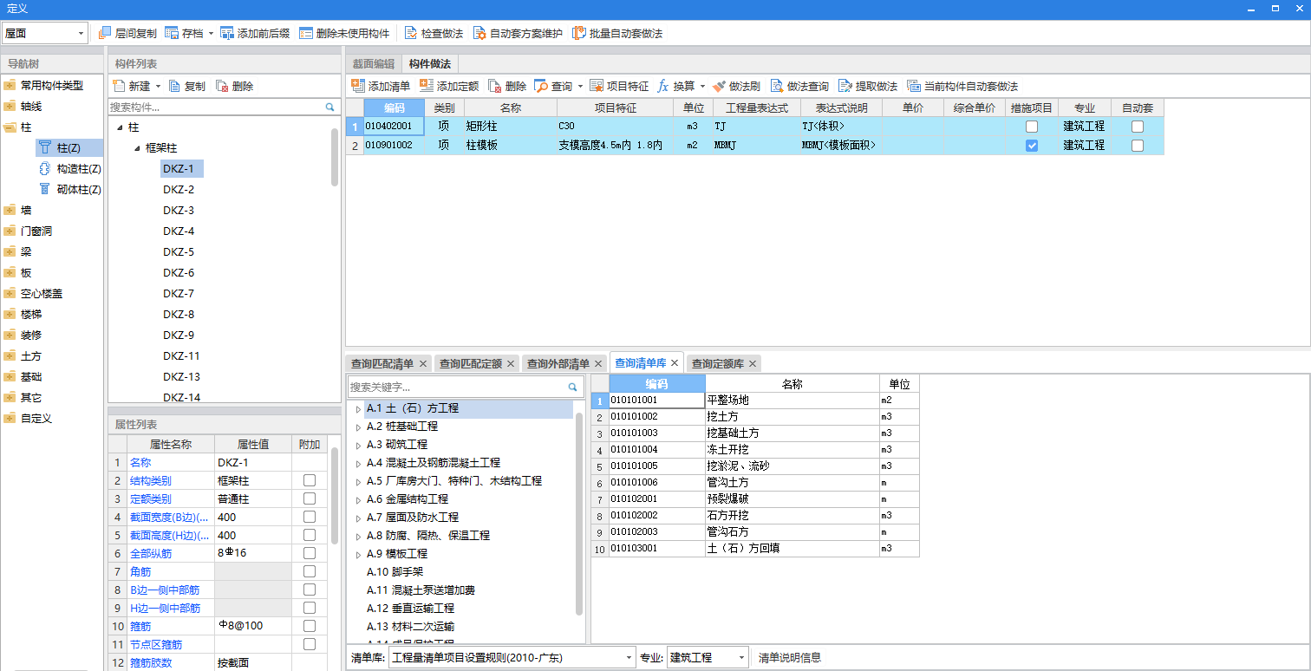1311x671 pixels.
Task: Open 清单库 rules dropdown
Action: tap(629, 658)
